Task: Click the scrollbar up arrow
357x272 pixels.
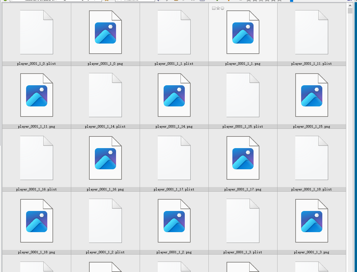Action: 350,6
